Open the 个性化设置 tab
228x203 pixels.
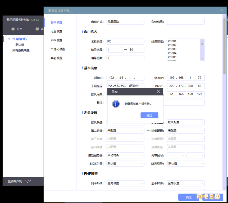(x=58, y=49)
